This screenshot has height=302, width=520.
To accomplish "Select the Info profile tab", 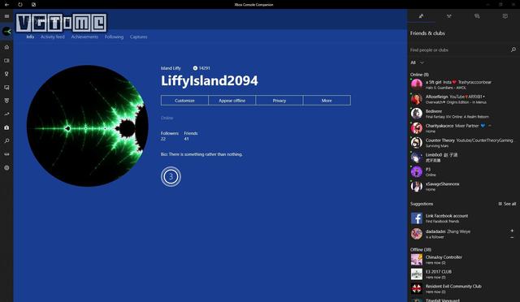I will point(30,37).
